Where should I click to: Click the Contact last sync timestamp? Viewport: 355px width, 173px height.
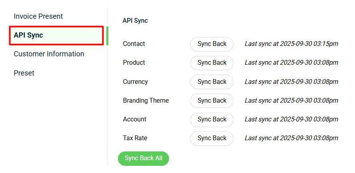[291, 44]
